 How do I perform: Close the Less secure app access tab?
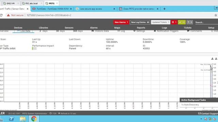[x=114, y=9]
